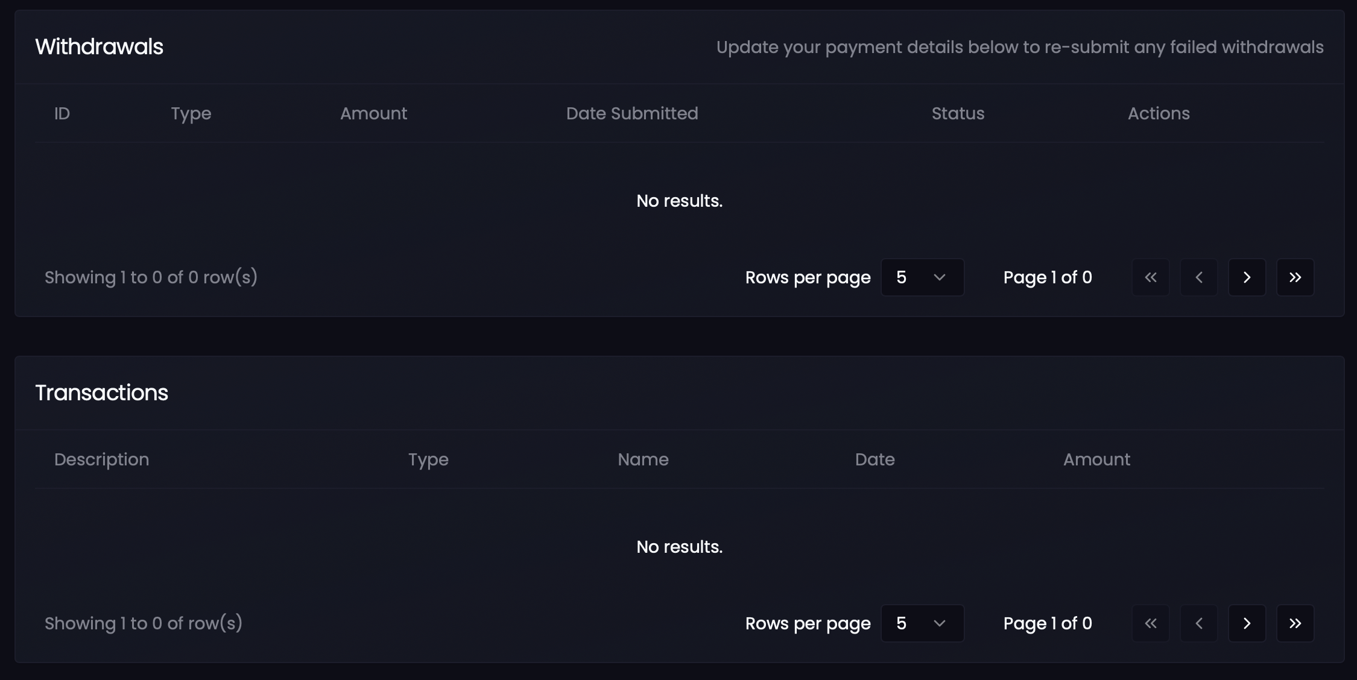
Task: Go to first page of Withdrawals table
Action: [x=1151, y=277]
